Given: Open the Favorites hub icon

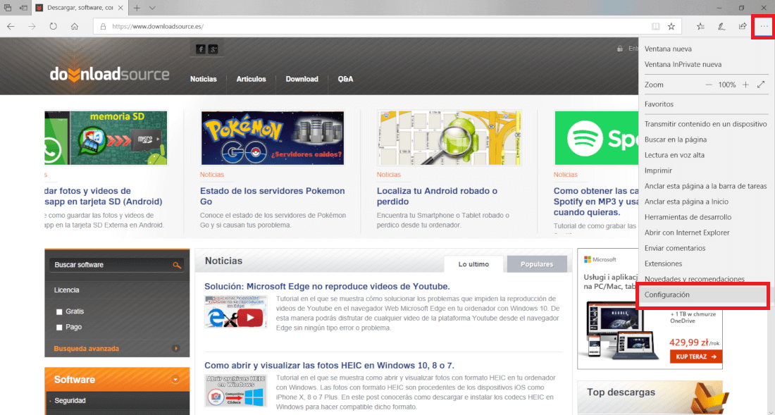Looking at the screenshot, I should point(700,27).
